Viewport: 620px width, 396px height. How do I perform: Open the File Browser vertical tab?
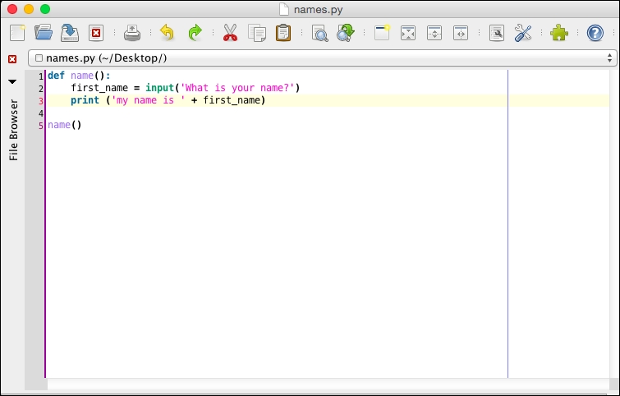[x=13, y=130]
